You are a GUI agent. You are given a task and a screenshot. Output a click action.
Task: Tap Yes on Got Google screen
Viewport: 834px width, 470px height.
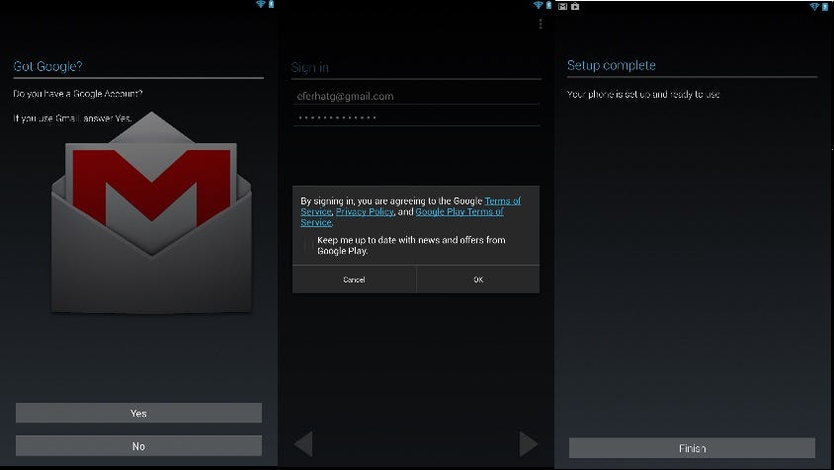[138, 413]
